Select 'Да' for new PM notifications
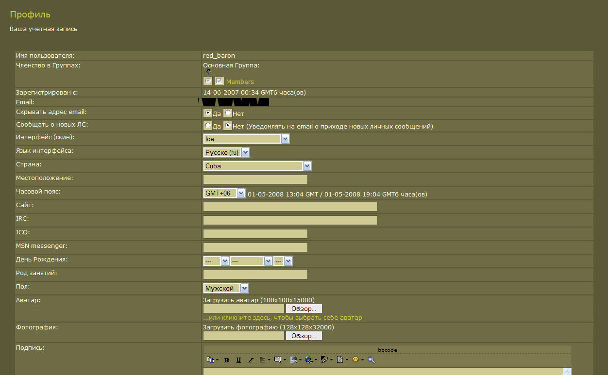This screenshot has height=375, width=608. tap(208, 126)
